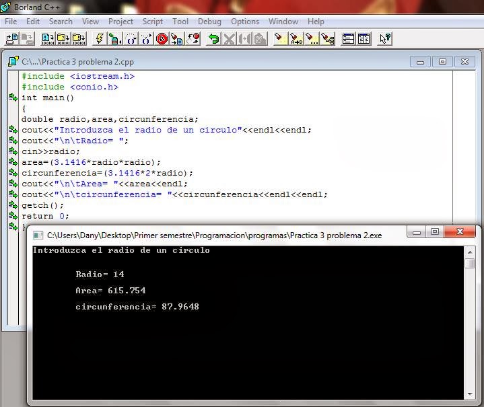
Task: Click gutter marker beside return 0 line
Action: (13, 216)
